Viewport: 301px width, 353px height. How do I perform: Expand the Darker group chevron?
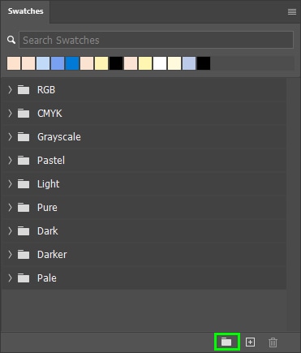point(10,255)
